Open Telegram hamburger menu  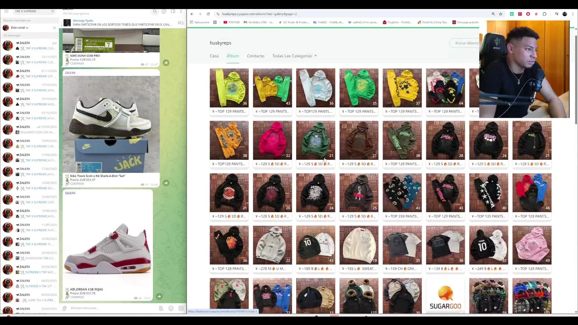click(x=6, y=11)
